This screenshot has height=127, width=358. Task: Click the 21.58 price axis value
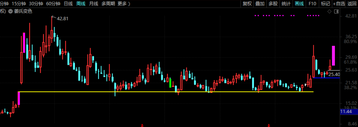tap(352, 82)
